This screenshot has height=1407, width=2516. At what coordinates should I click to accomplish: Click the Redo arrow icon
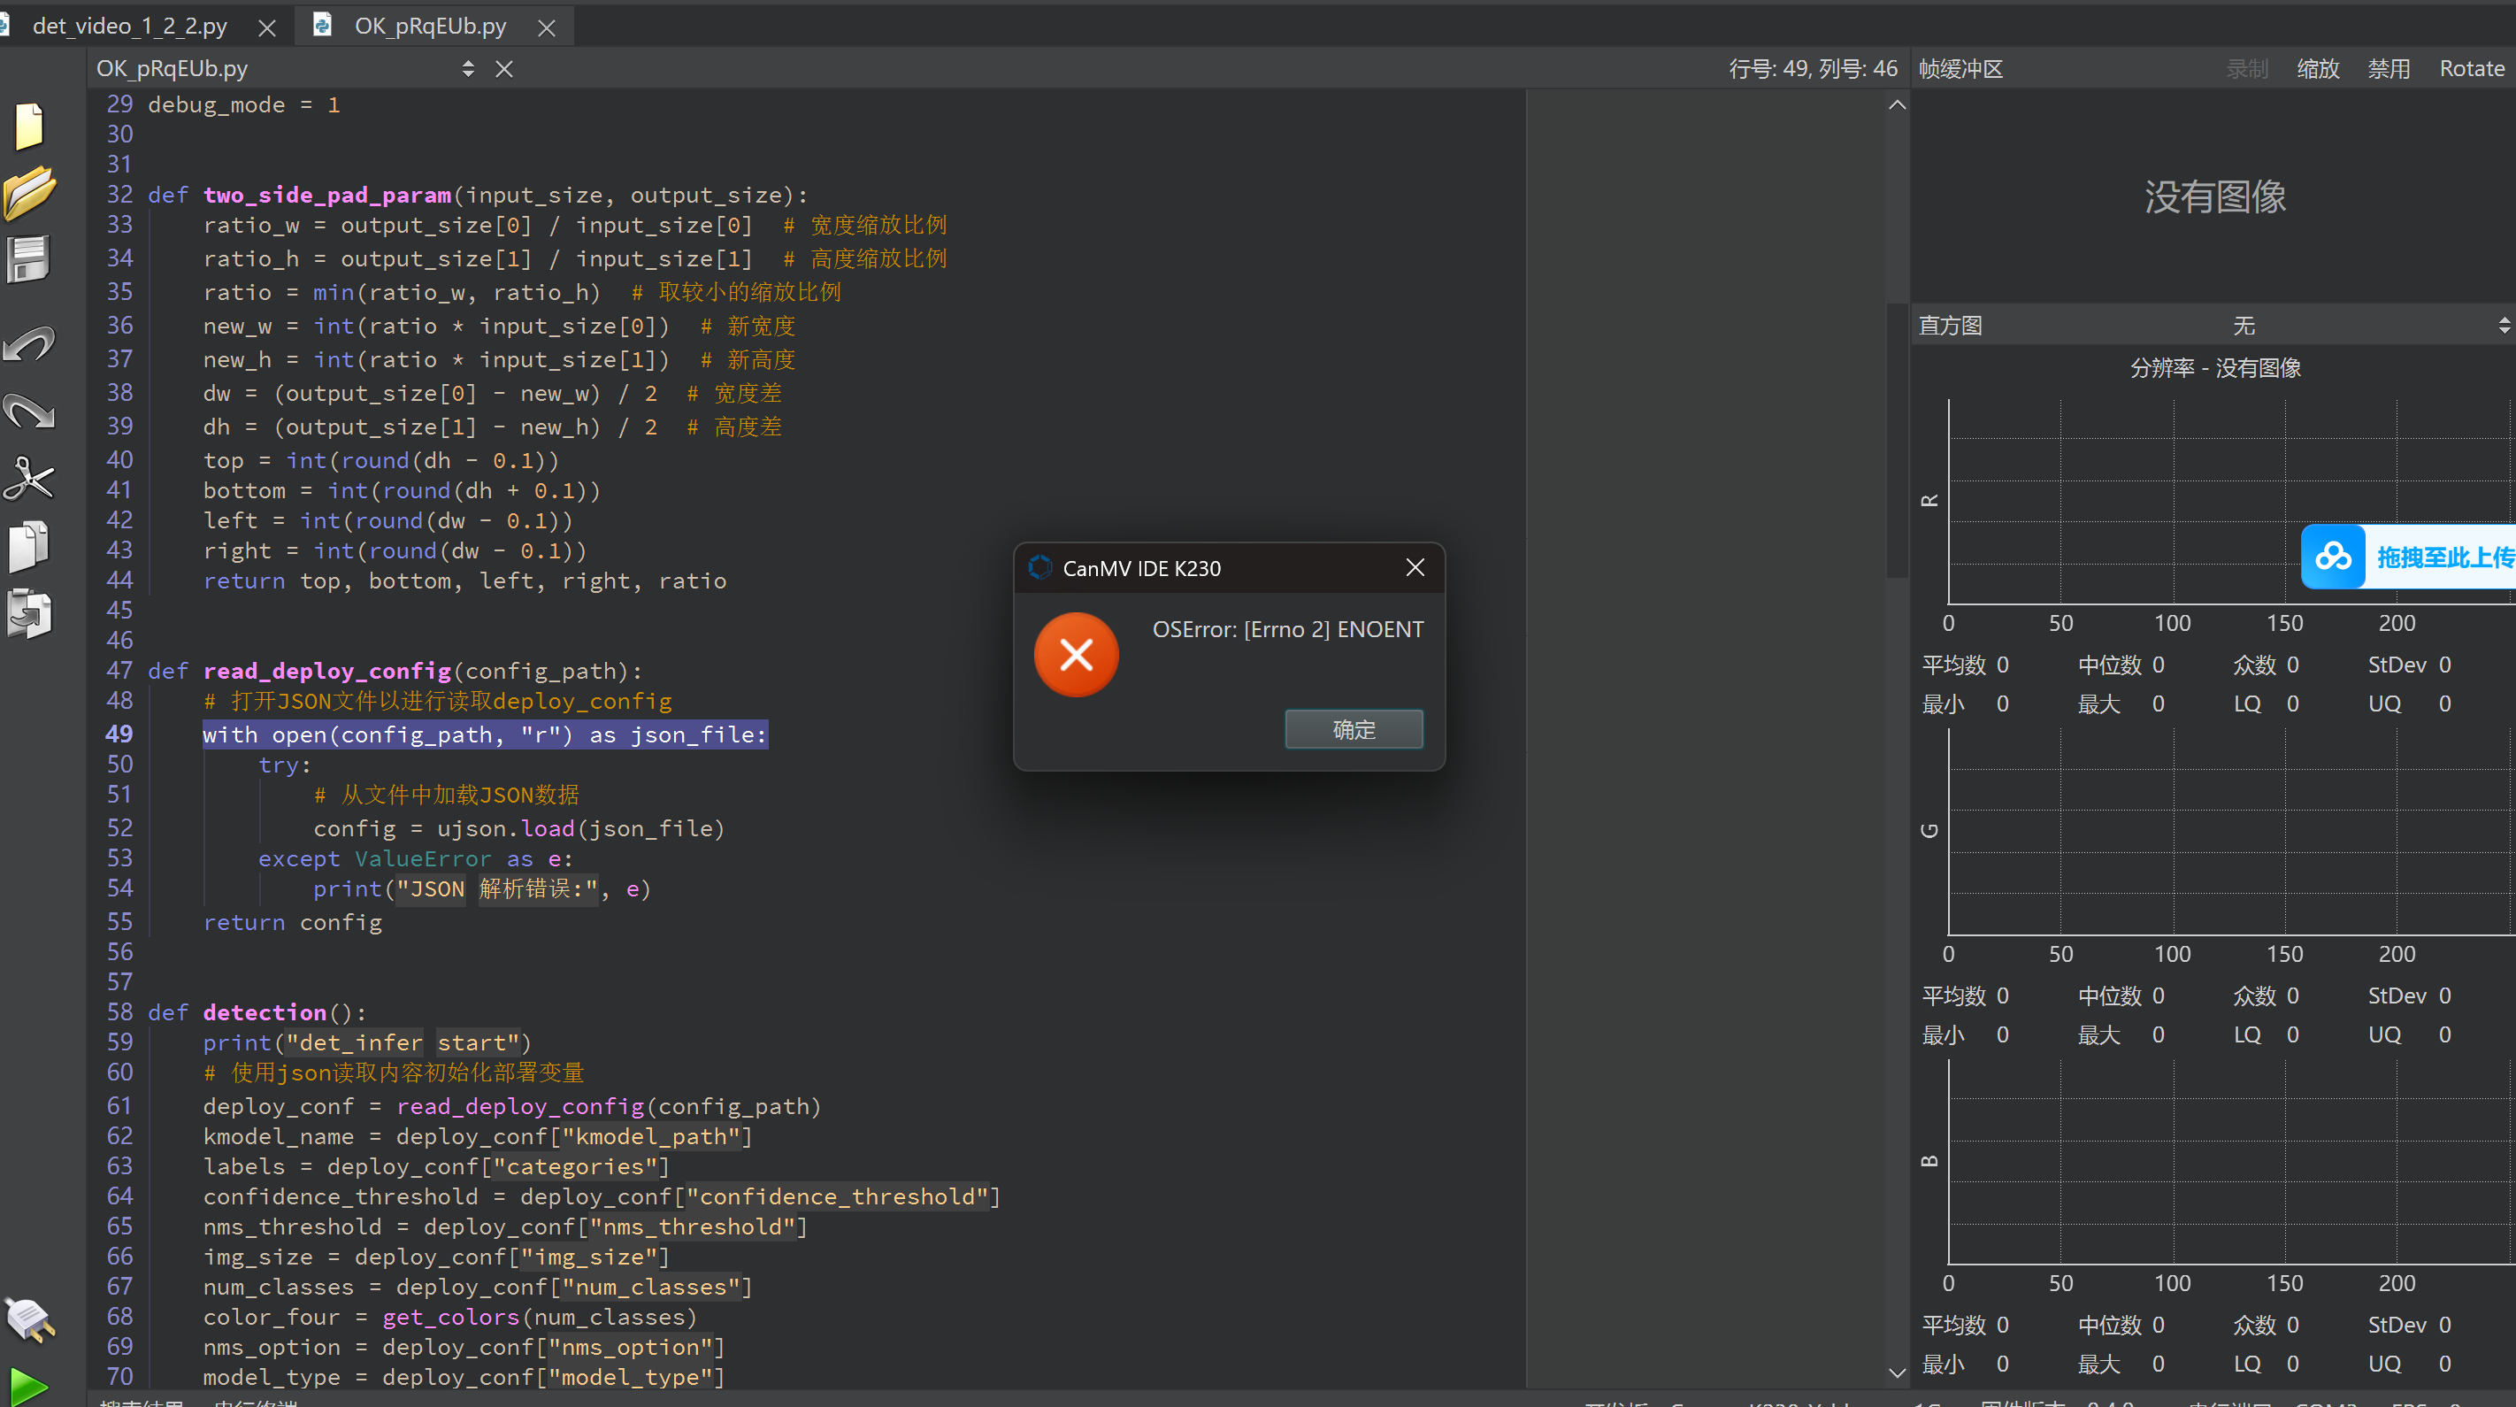click(x=29, y=411)
